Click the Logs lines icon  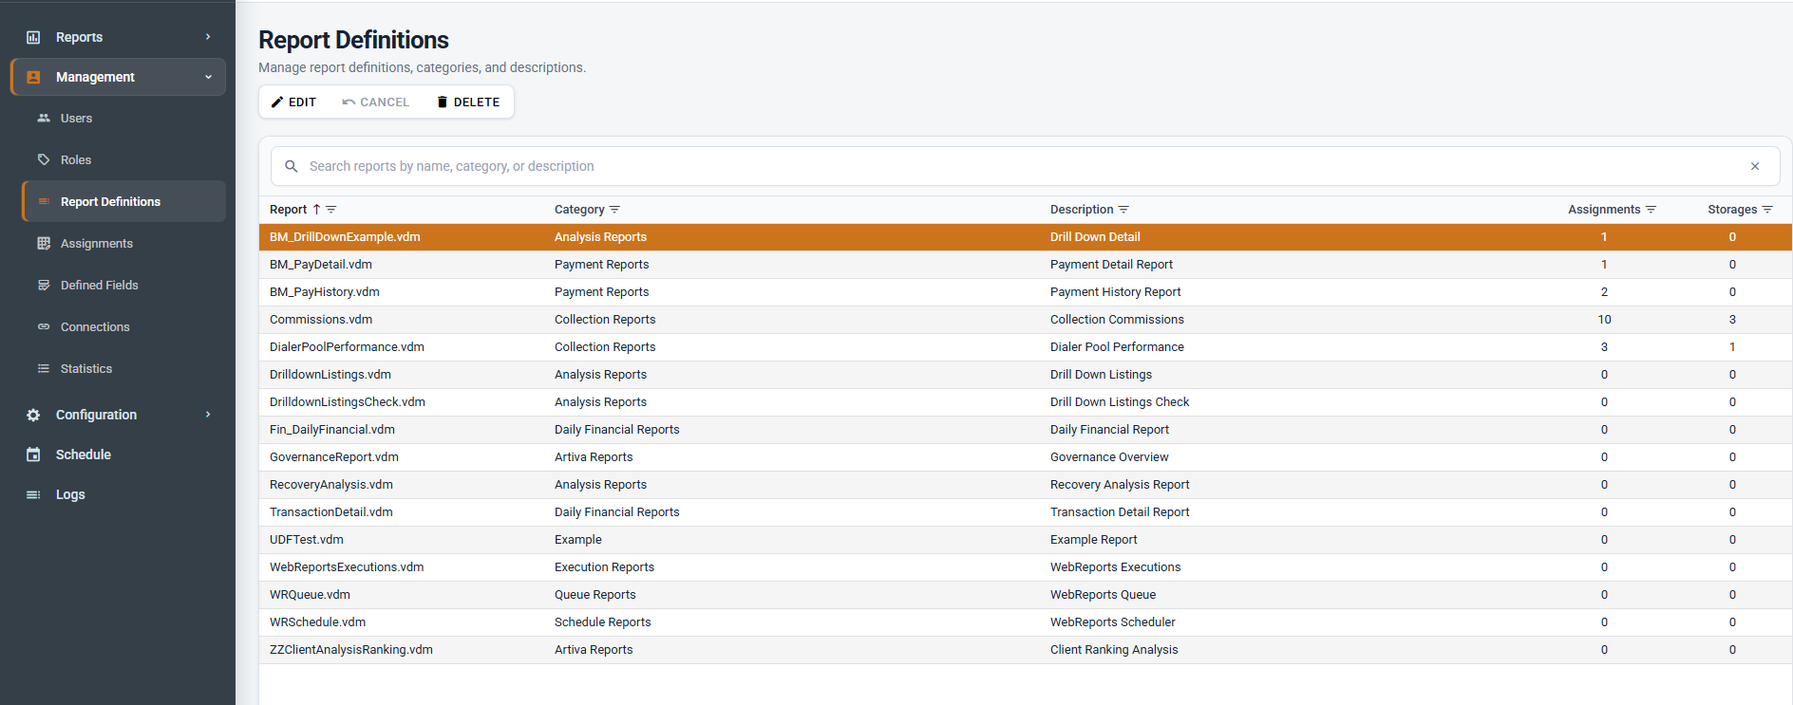point(33,494)
